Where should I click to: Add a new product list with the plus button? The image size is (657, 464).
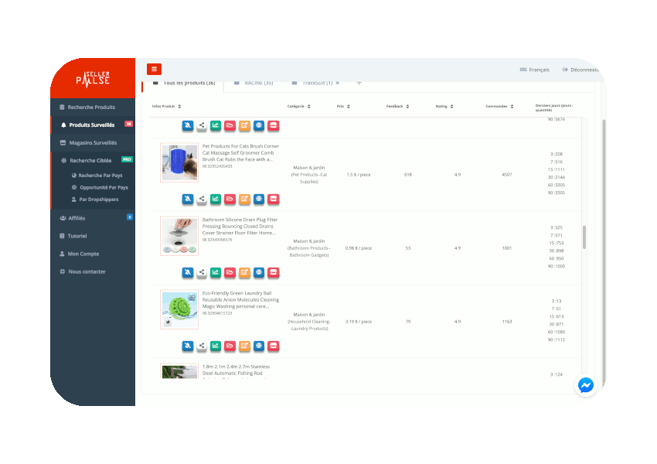click(x=359, y=83)
